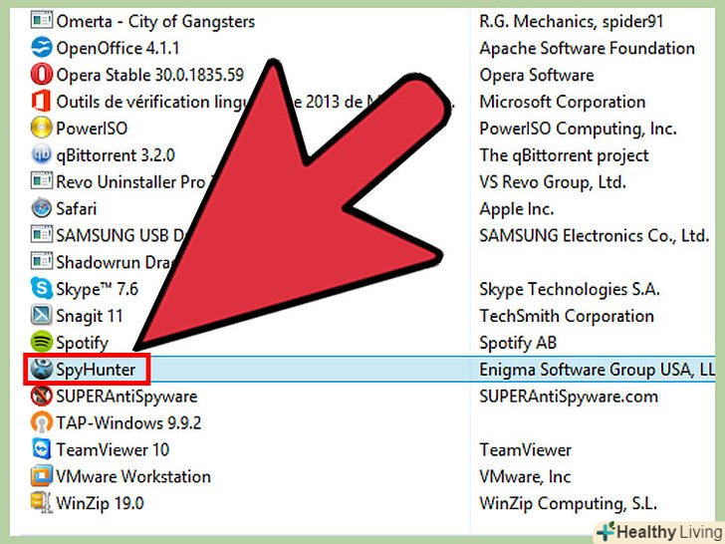Click the WinZip 19.0 icon

click(x=42, y=503)
